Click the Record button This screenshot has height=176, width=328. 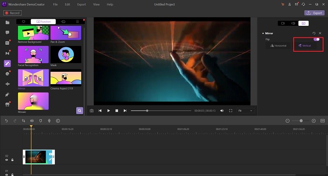12,13
